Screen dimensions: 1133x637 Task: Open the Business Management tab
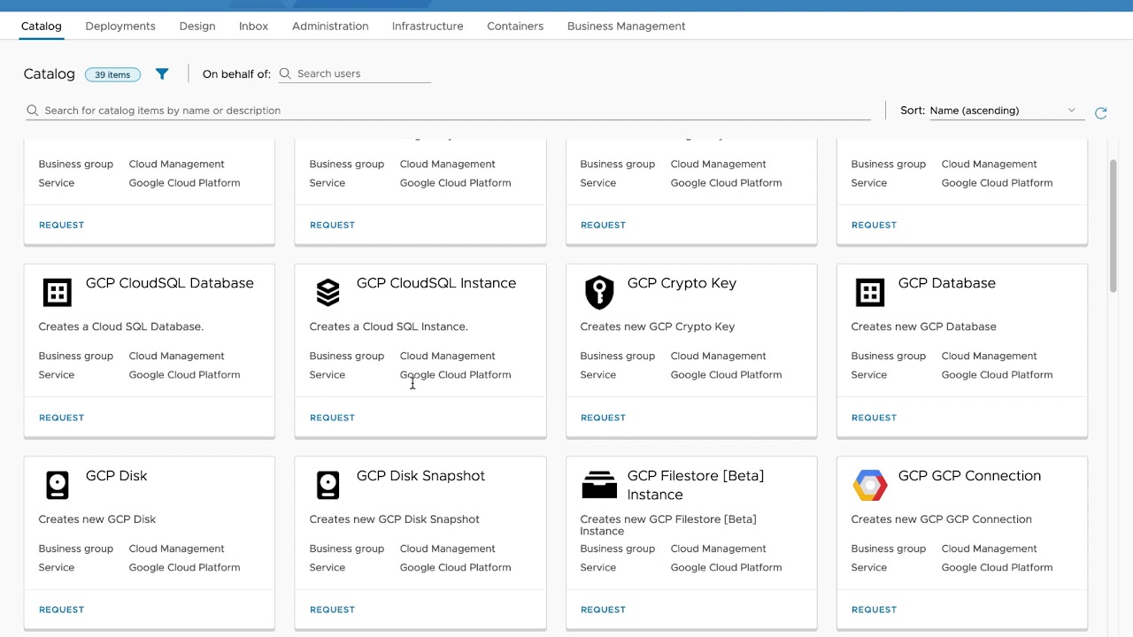click(x=627, y=26)
